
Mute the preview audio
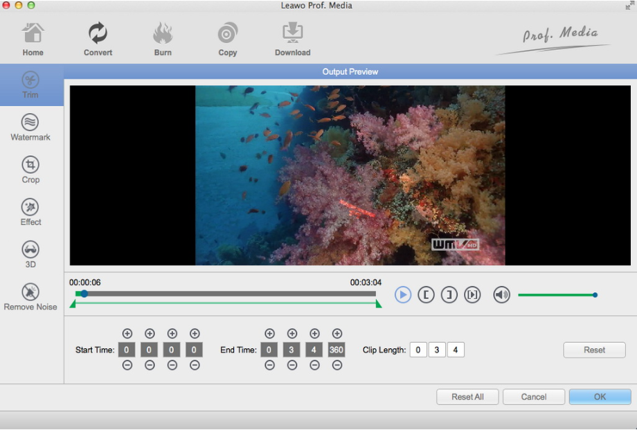tap(501, 295)
